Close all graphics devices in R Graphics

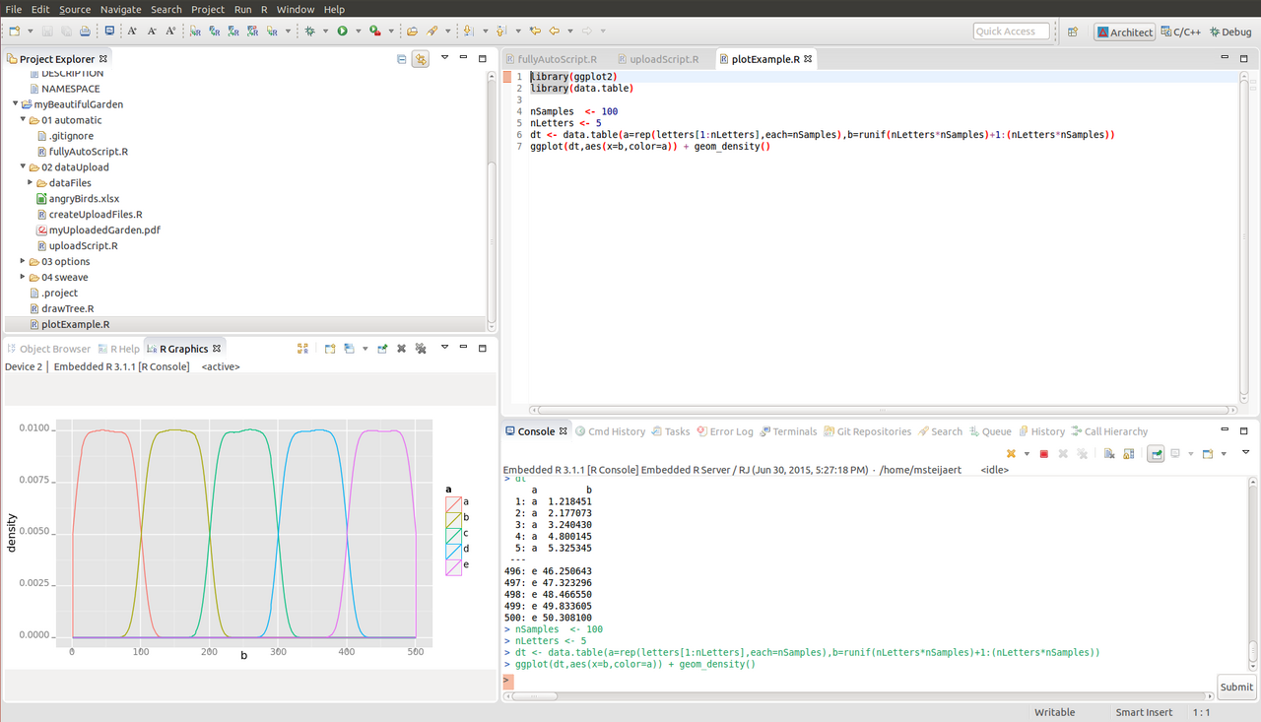[x=421, y=349]
